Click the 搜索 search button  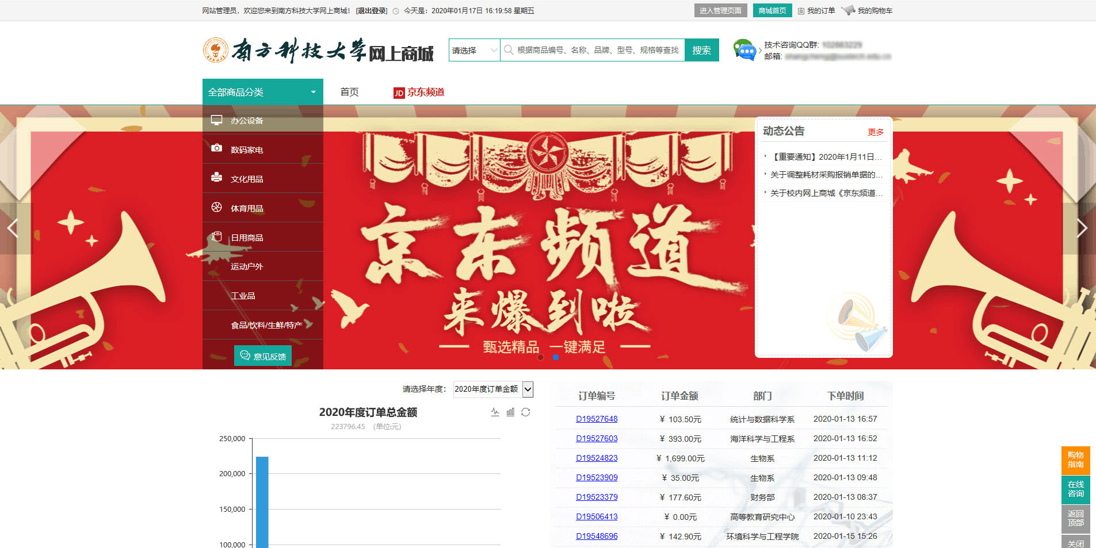click(x=701, y=50)
